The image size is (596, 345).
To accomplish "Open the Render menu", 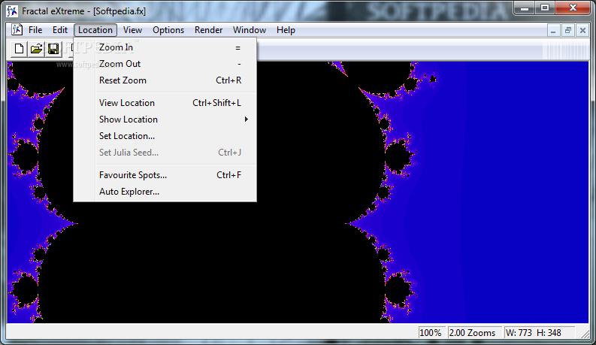I will tap(209, 30).
